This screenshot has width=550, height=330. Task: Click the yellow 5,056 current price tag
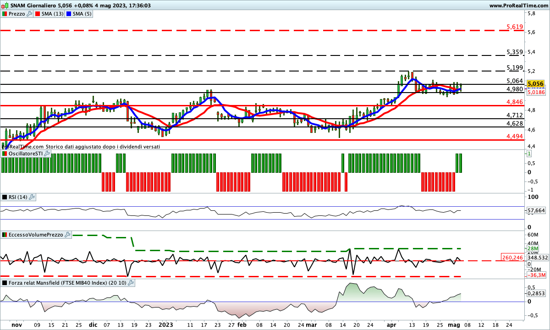pyautogui.click(x=535, y=84)
